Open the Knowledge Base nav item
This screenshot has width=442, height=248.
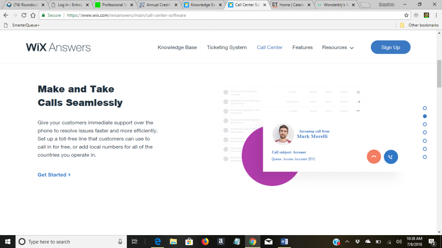[x=177, y=47]
